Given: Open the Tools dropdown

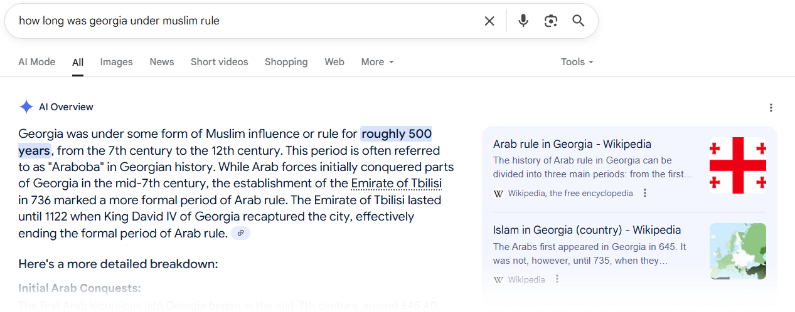Looking at the screenshot, I should click(577, 62).
